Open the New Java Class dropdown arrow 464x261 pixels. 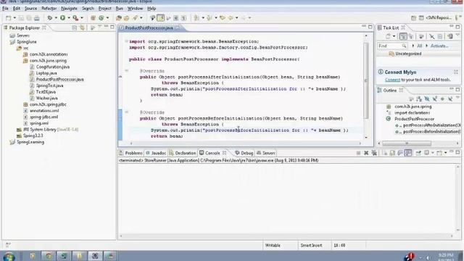107,18
